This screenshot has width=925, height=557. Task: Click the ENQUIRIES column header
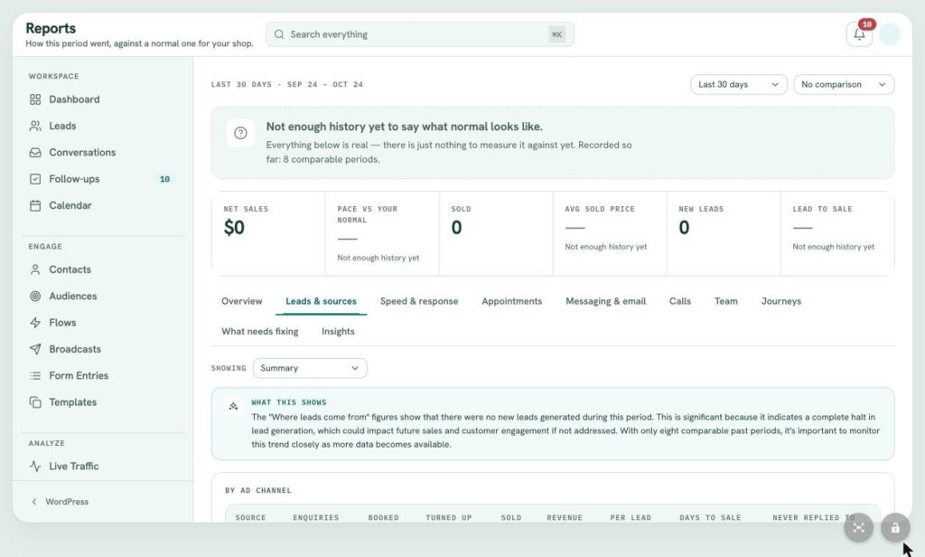tap(315, 517)
